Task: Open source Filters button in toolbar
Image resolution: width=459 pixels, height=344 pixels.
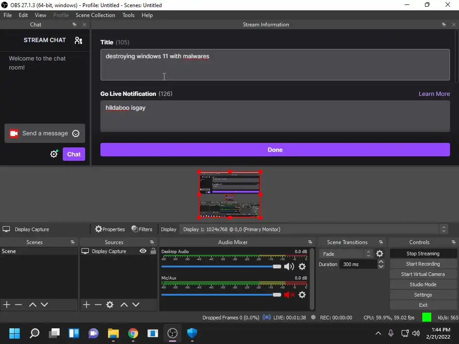Action: (142, 229)
